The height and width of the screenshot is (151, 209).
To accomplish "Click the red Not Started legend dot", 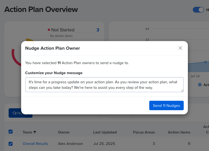I will [49, 30].
